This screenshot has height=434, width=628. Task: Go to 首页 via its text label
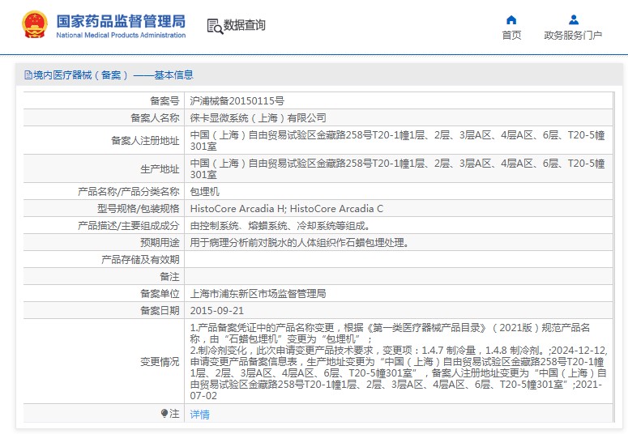pos(511,36)
